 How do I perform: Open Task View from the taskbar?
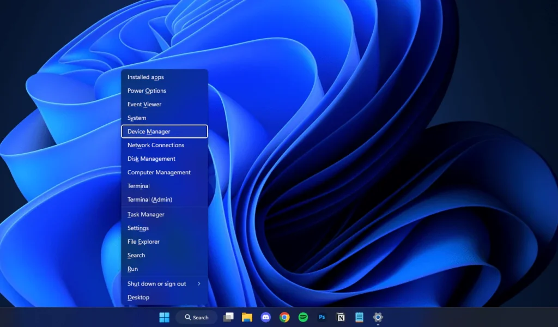tap(228, 317)
